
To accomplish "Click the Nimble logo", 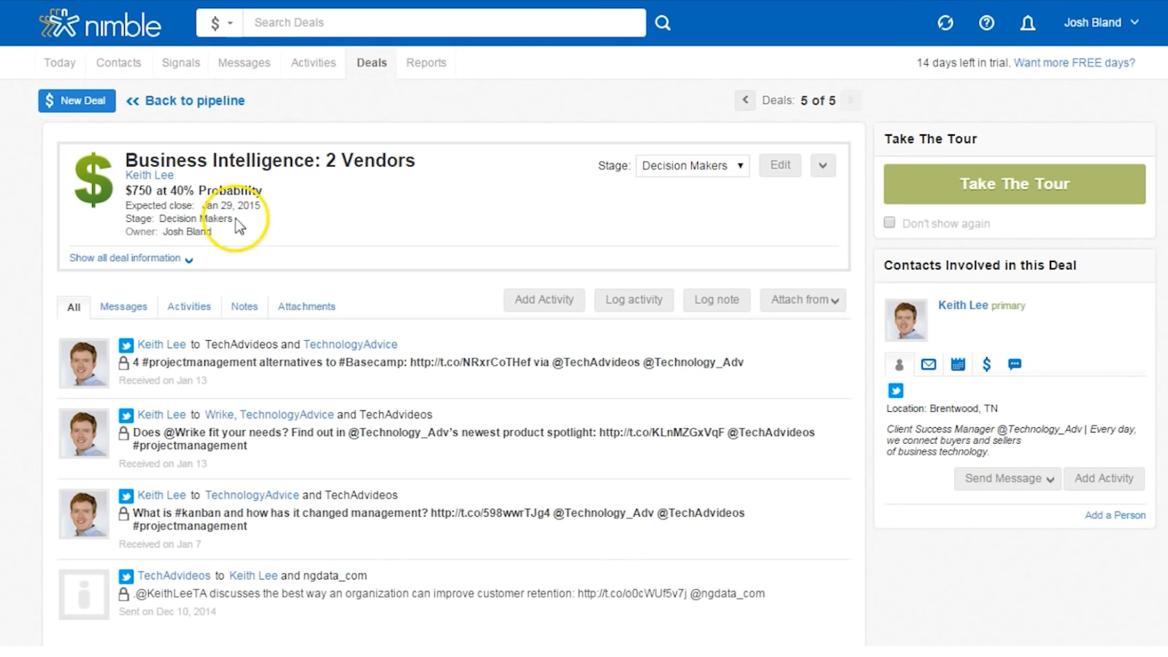I will pyautogui.click(x=100, y=23).
